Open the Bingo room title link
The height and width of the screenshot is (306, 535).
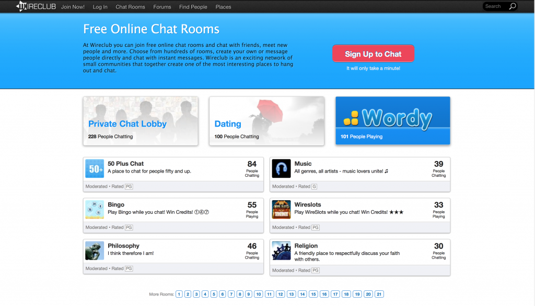[x=116, y=204]
